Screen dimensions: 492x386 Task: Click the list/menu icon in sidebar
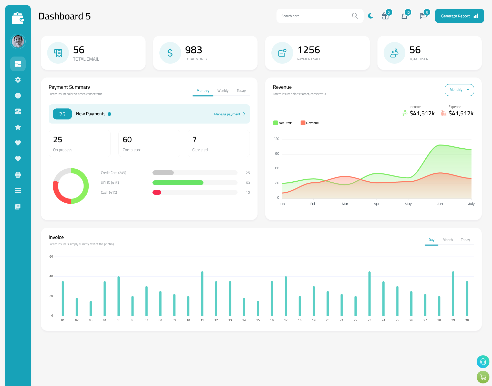click(18, 191)
